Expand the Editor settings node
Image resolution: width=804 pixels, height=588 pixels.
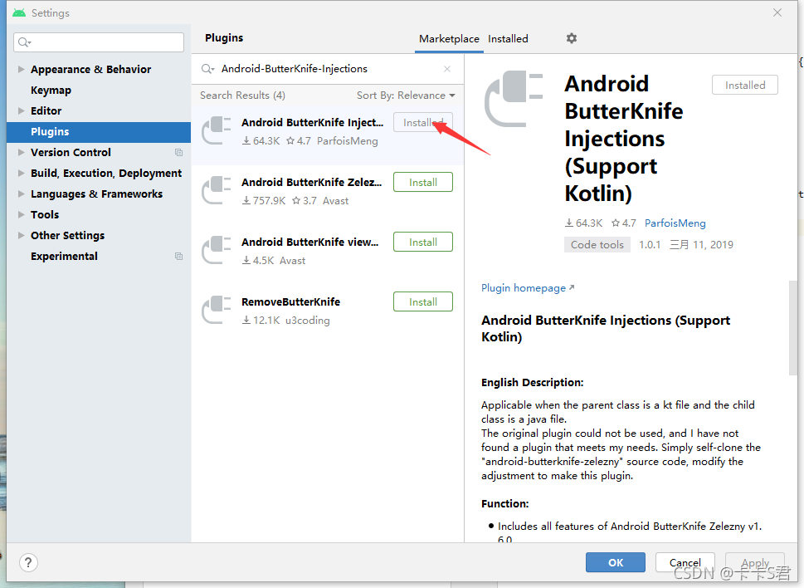(x=21, y=110)
